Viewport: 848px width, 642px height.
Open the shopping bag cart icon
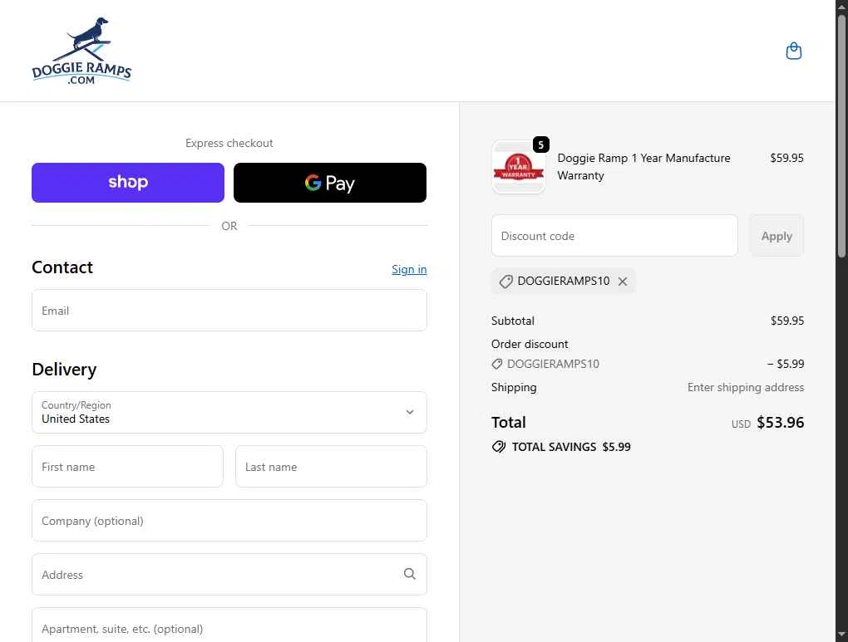[x=793, y=51]
